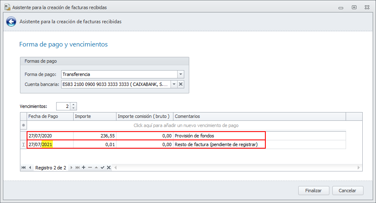Image resolution: width=376 pixels, height=203 pixels.
Task: Clear the Cuenta bancaria selection with X
Action: (181, 84)
